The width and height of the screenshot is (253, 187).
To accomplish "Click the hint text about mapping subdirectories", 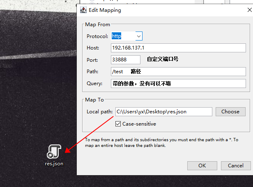I will pos(162,143).
